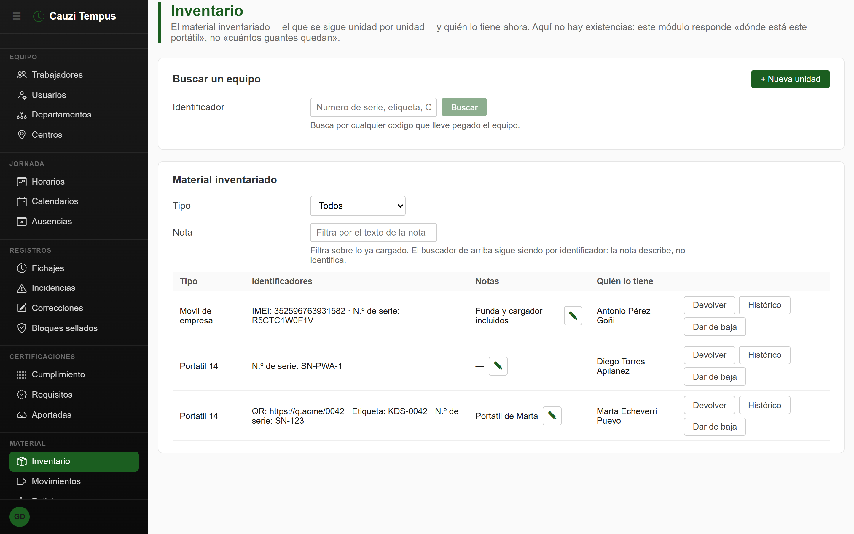Click the Requisitos badge icon
The image size is (854, 534).
click(x=22, y=395)
